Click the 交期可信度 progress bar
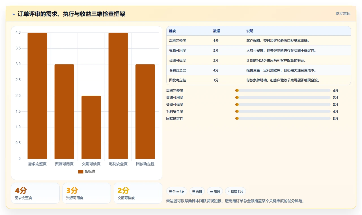This screenshot has width=362, height=215. 283,105
